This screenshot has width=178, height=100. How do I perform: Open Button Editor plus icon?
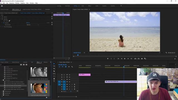click(x=175, y=59)
